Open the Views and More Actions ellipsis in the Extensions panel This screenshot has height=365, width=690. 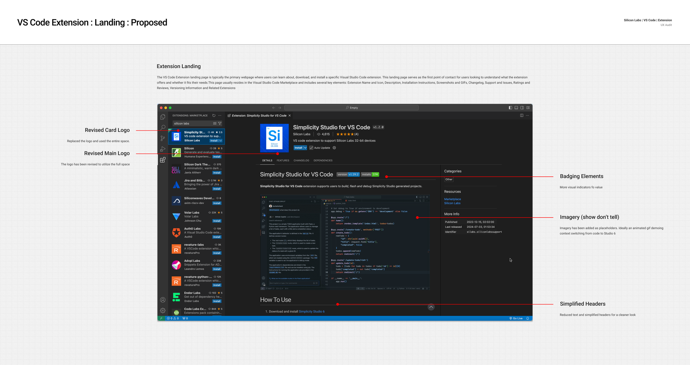(220, 116)
